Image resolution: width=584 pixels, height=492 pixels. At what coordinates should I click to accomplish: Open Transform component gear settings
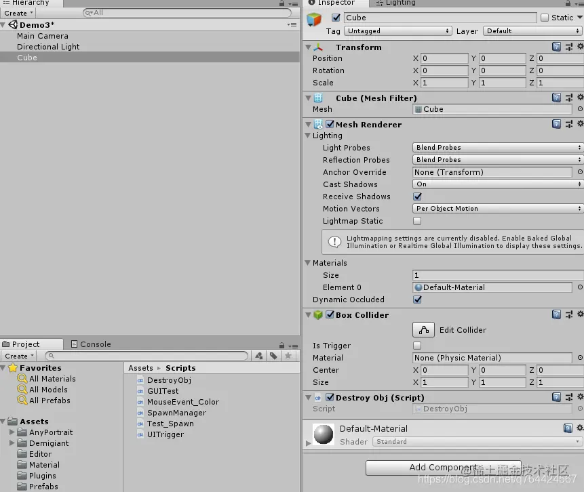[x=580, y=47]
